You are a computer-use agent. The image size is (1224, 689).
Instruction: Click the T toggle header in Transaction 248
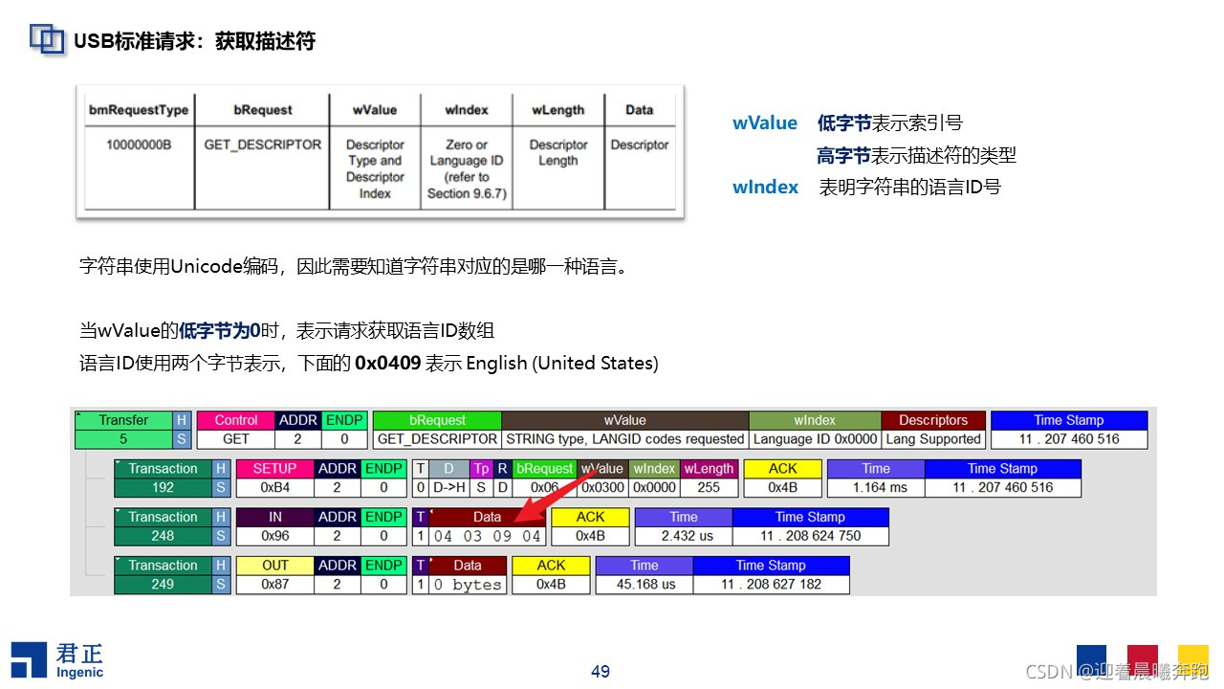pos(420,517)
